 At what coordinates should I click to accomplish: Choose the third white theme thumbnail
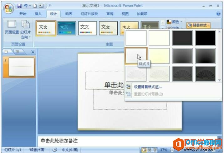coord(87,28)
